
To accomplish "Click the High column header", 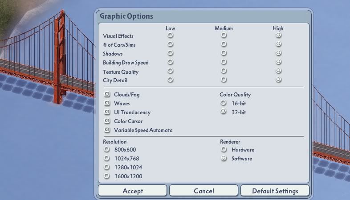I will (x=278, y=28).
